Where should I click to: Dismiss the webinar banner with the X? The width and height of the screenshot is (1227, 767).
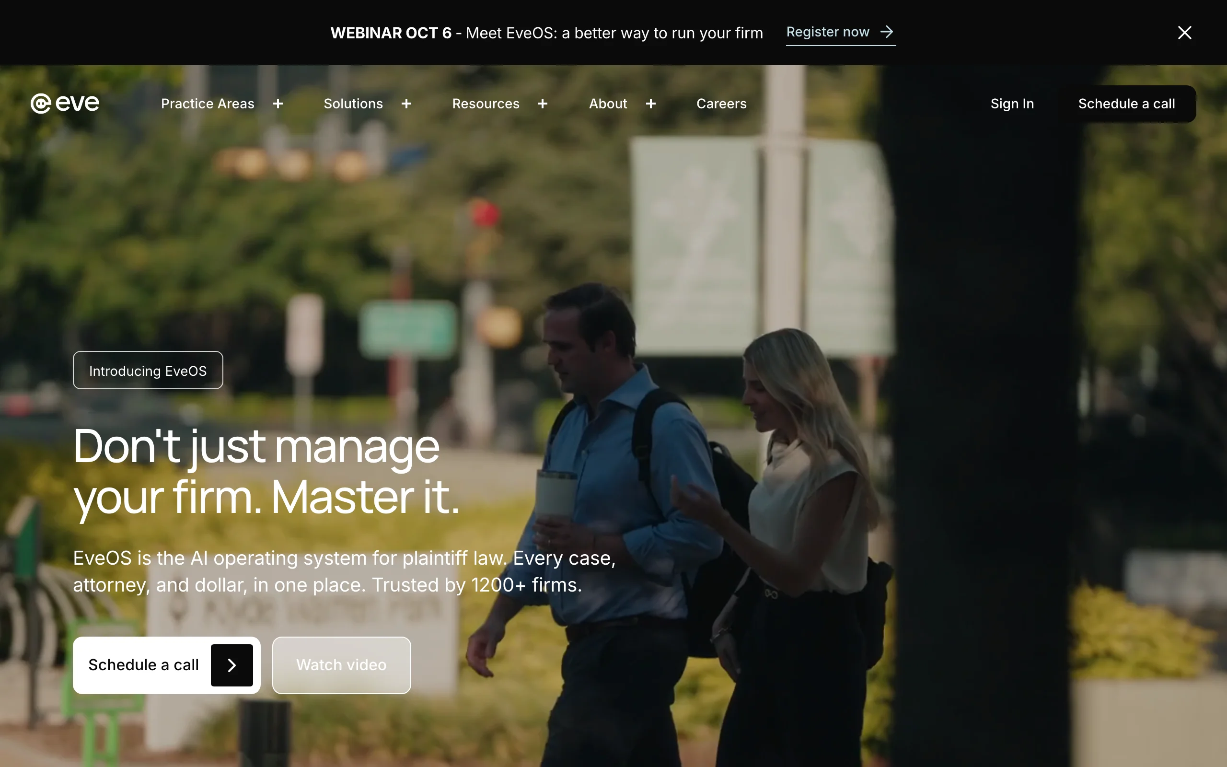point(1184,33)
